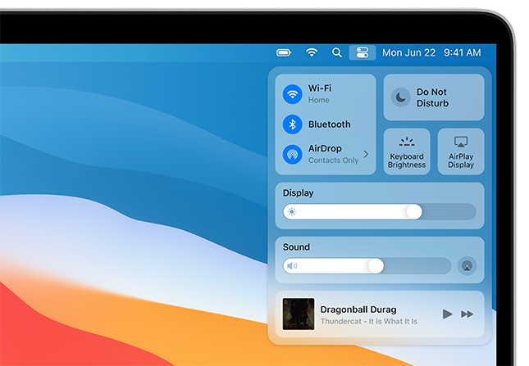
Task: Play the Dragonball Durag track
Action: pos(447,314)
